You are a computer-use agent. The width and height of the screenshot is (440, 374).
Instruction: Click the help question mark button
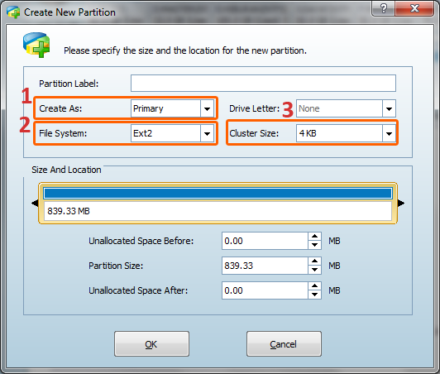383,8
